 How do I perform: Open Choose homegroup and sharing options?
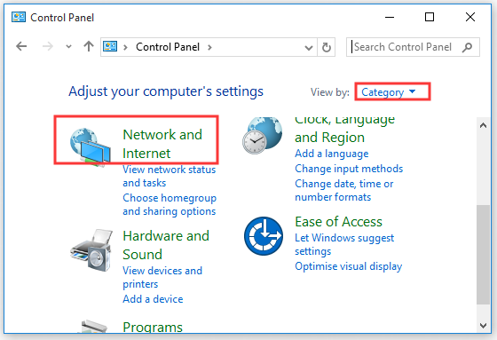point(170,204)
